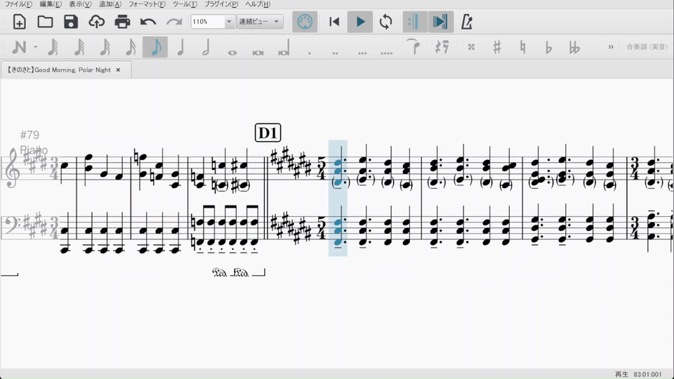Redo the last action
The image size is (674, 379).
pos(174,22)
